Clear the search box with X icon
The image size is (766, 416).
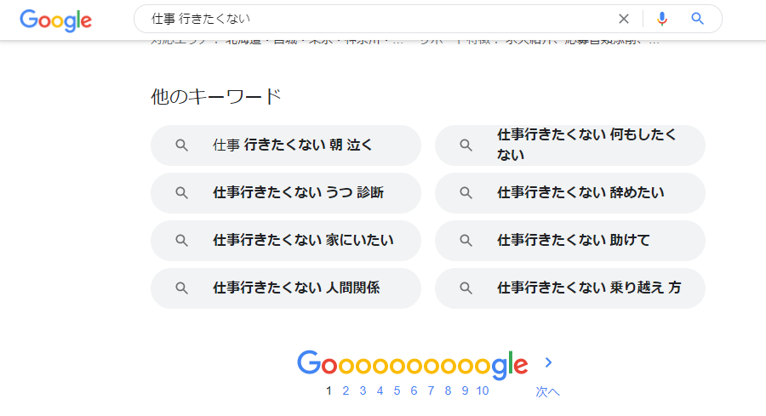623,19
